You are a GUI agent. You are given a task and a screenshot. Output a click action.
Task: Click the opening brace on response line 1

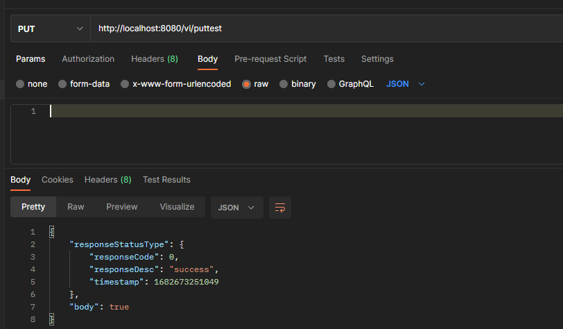pos(52,232)
